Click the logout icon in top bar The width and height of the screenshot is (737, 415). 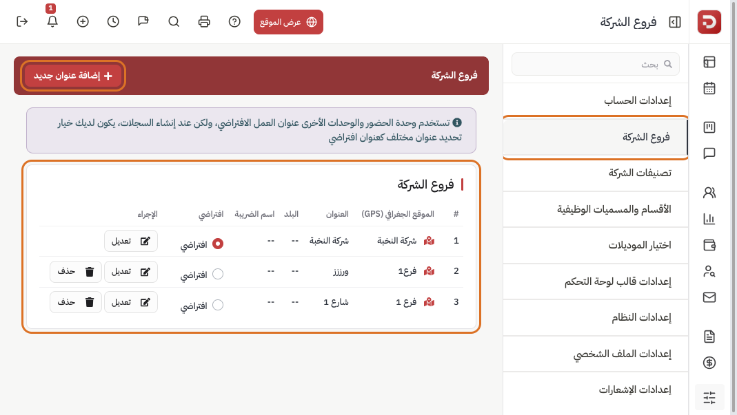(22, 21)
